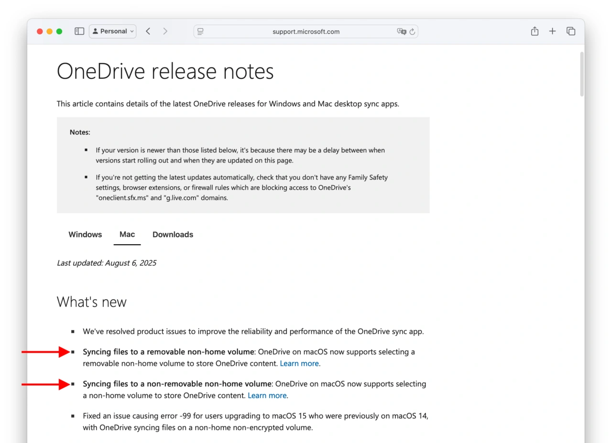
Task: Click the support.microsoft.com address field
Action: click(x=306, y=32)
